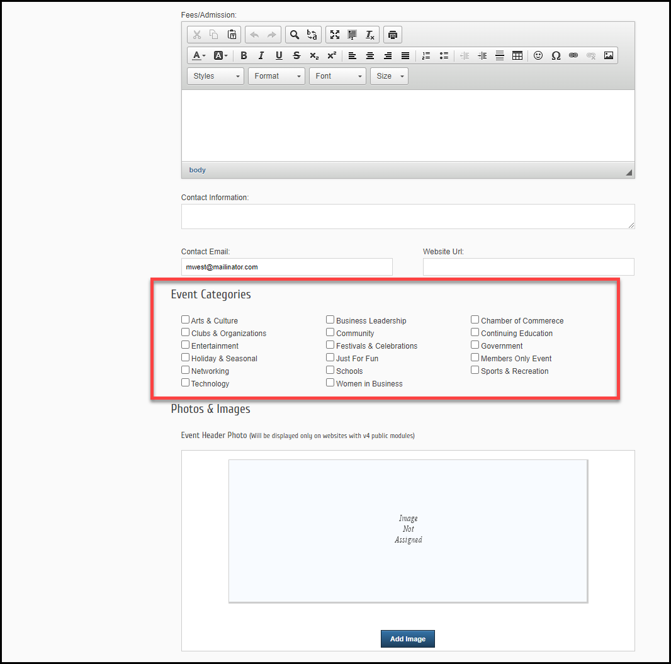Select Holiday & Seasonal checkbox

pos(185,357)
